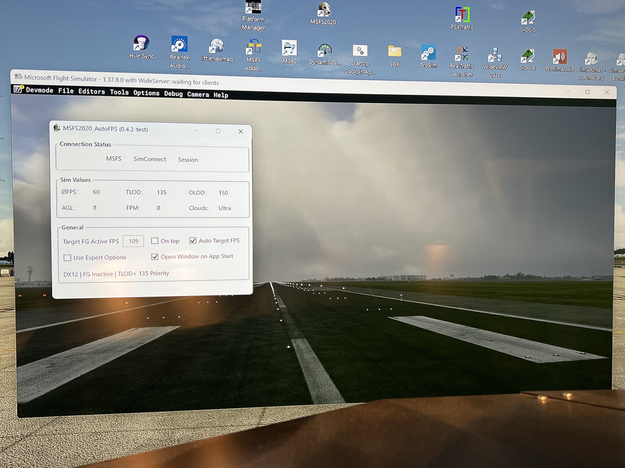Image resolution: width=625 pixels, height=468 pixels.
Task: Launch the PSXTraffic desktop icon
Action: tap(462, 18)
